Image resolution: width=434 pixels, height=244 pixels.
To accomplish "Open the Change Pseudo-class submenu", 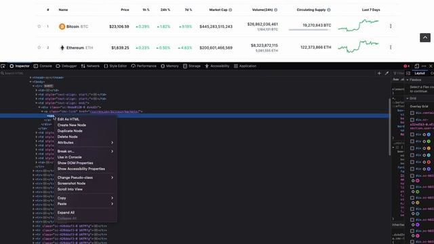I will [x=85, y=178].
